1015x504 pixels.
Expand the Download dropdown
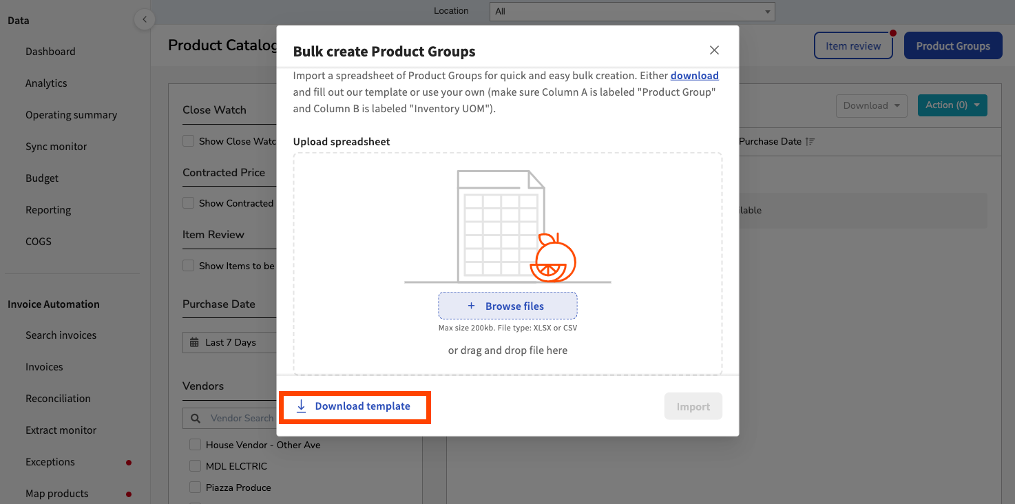click(871, 105)
